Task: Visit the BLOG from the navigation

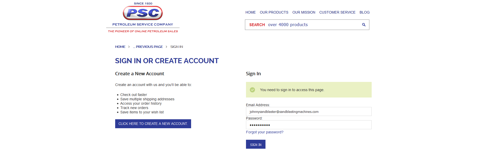Action: tap(364, 12)
